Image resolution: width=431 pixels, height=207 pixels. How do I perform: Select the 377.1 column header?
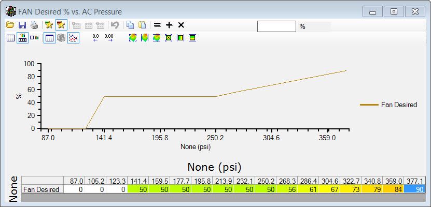(x=415, y=181)
